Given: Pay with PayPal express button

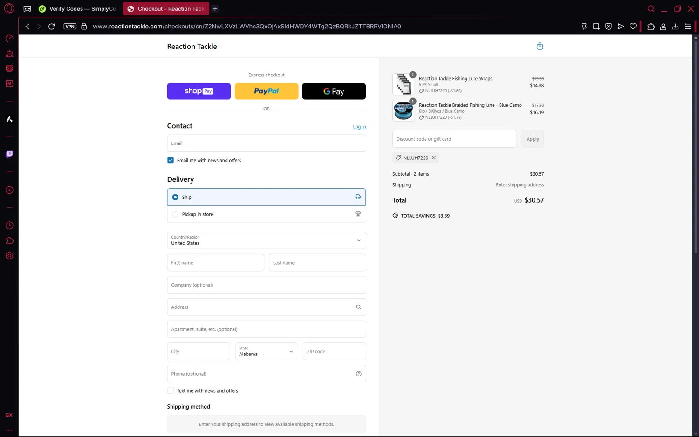Looking at the screenshot, I should 267,91.
